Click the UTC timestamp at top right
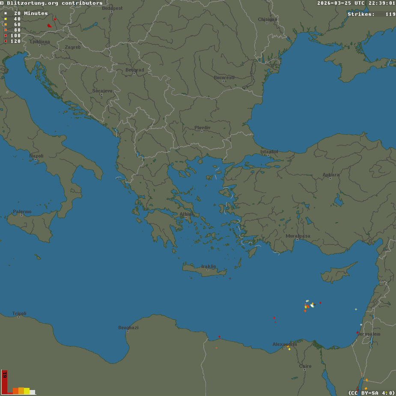 [356, 3]
